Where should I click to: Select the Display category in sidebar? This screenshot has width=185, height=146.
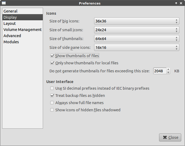22,17
